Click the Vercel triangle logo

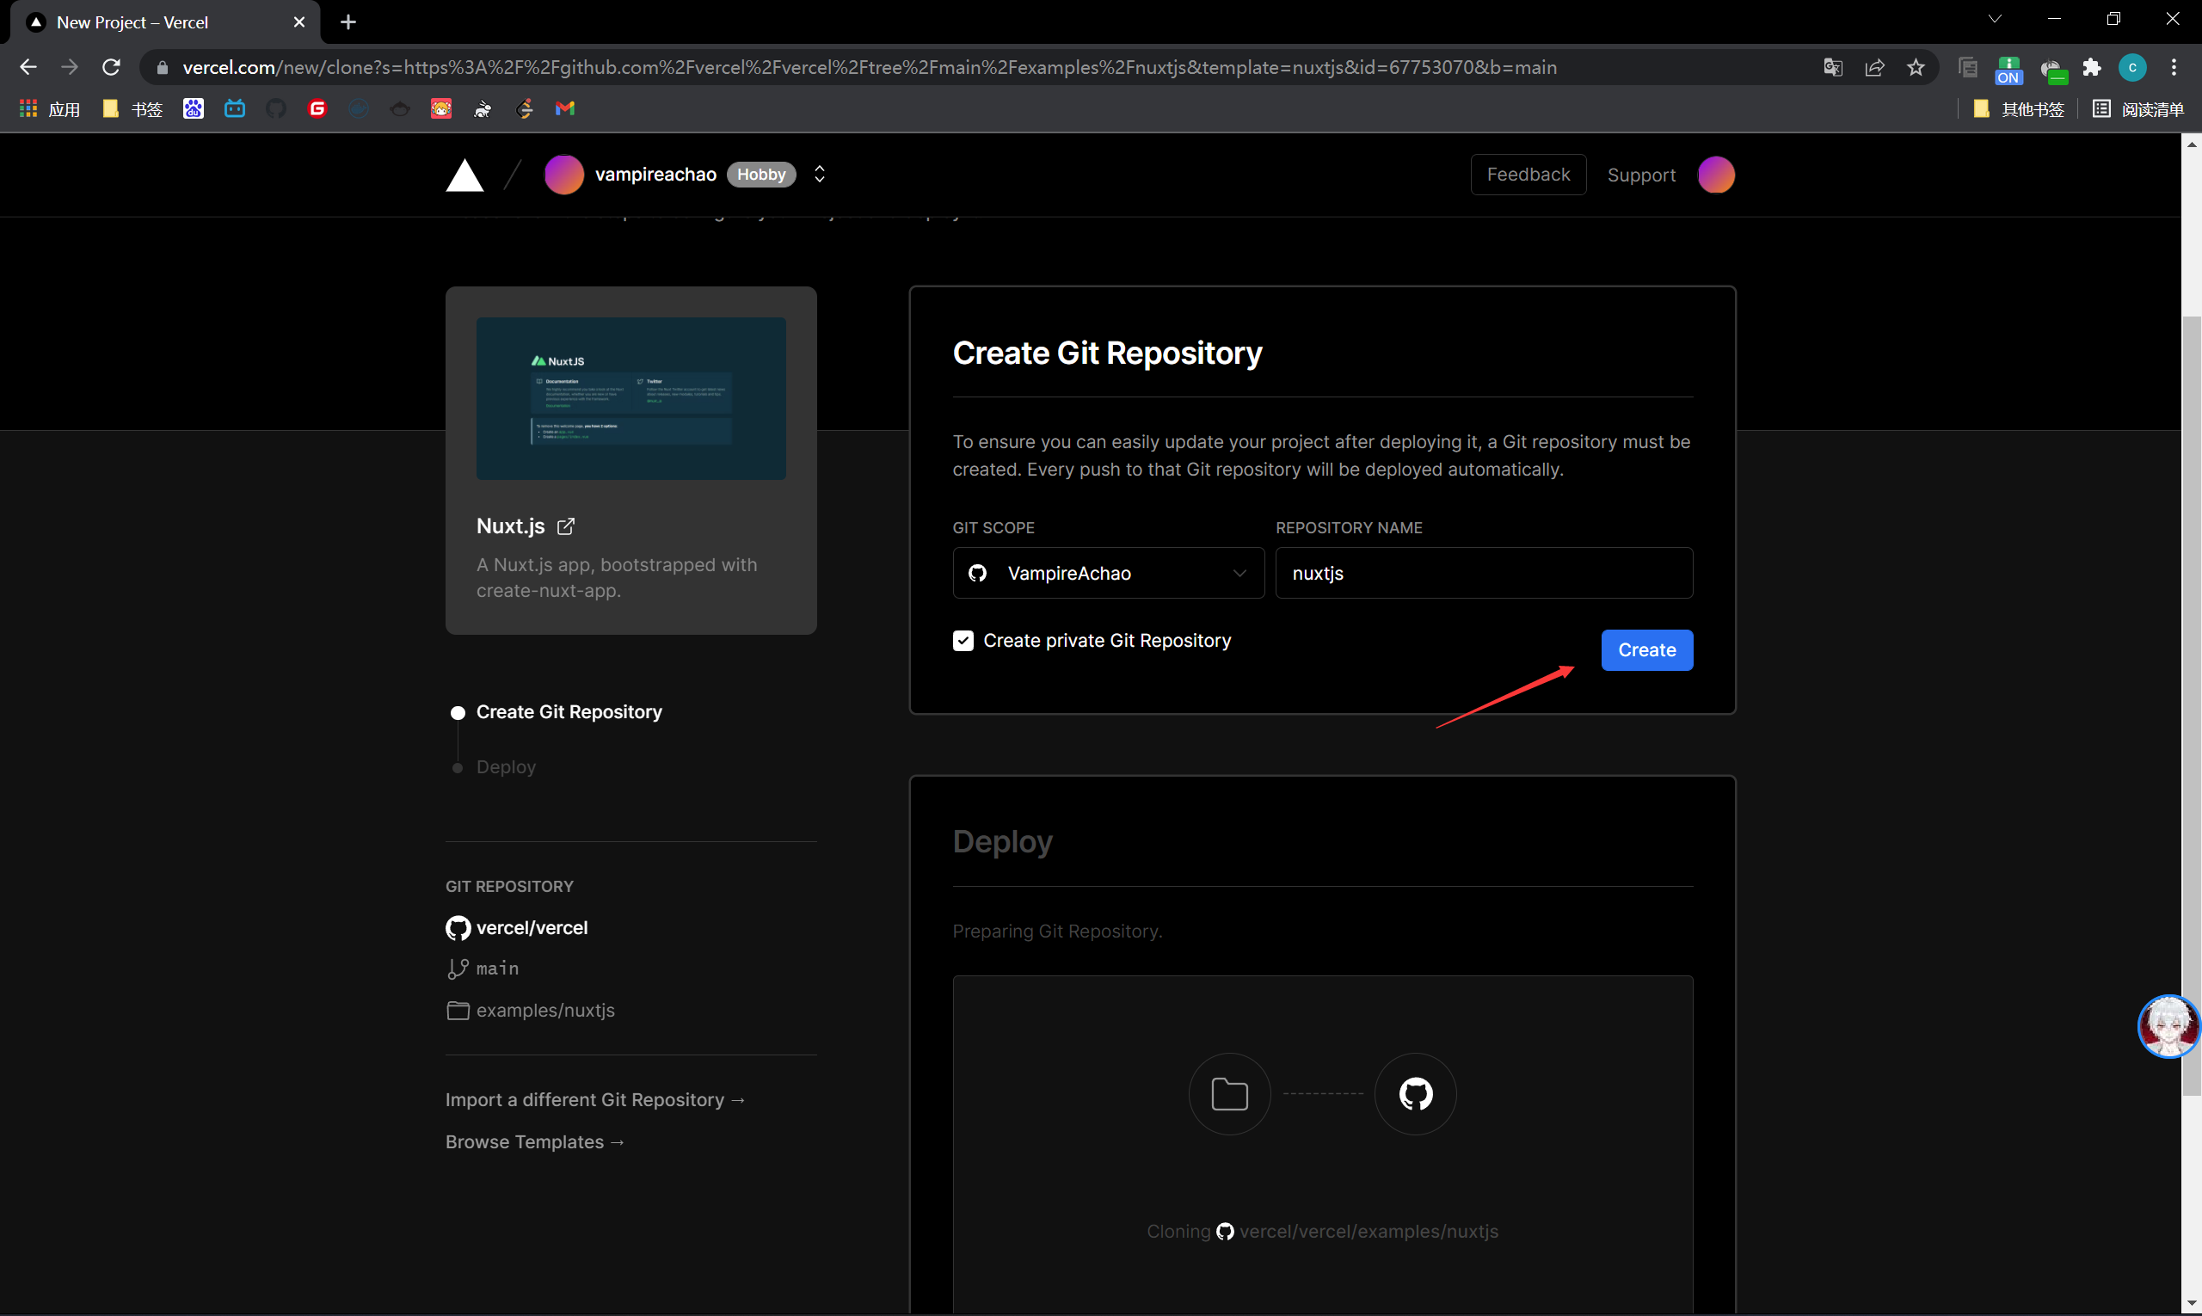pyautogui.click(x=464, y=175)
